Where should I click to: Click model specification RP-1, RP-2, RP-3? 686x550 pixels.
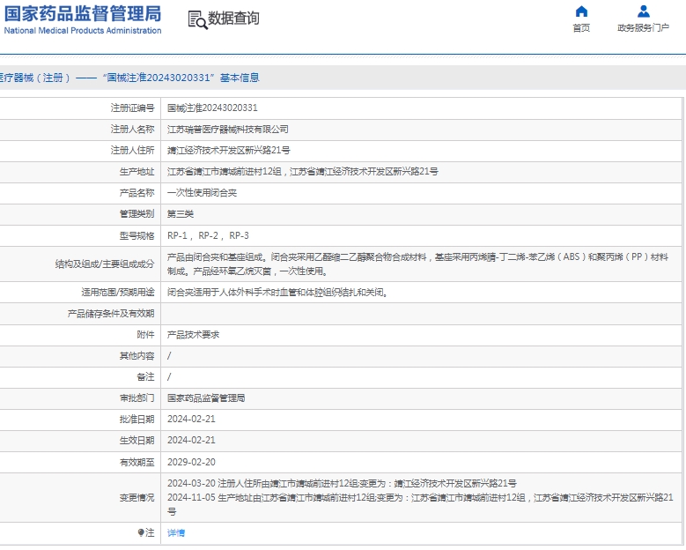click(x=208, y=235)
